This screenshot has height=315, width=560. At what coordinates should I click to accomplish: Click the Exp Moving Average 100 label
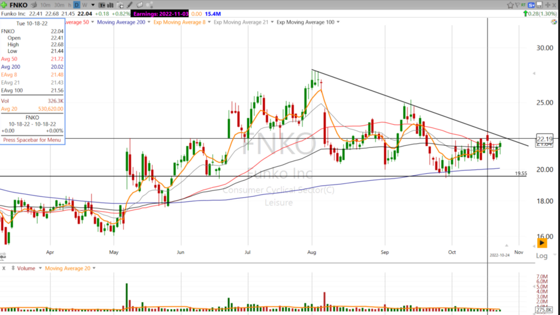pos(305,22)
